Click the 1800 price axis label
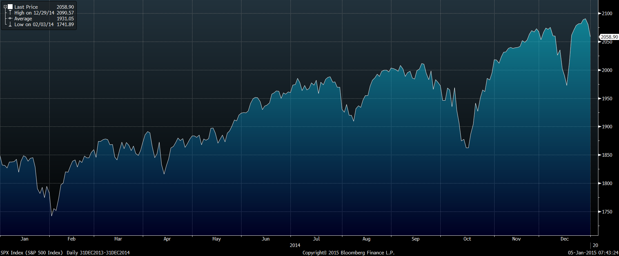The width and height of the screenshot is (619, 256). click(607, 183)
